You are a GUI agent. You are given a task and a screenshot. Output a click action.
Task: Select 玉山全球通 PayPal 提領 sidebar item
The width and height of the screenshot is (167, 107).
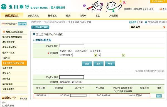coord(14,63)
